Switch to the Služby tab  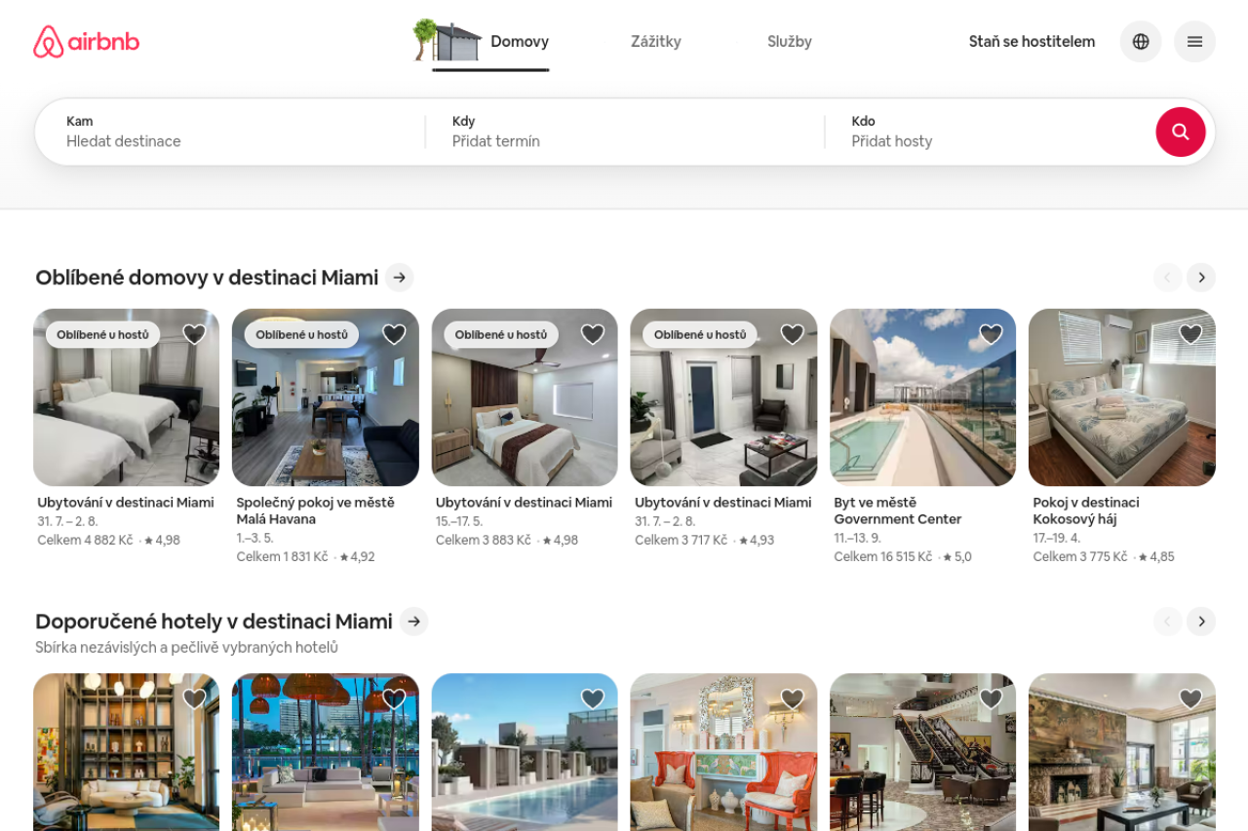790,42
